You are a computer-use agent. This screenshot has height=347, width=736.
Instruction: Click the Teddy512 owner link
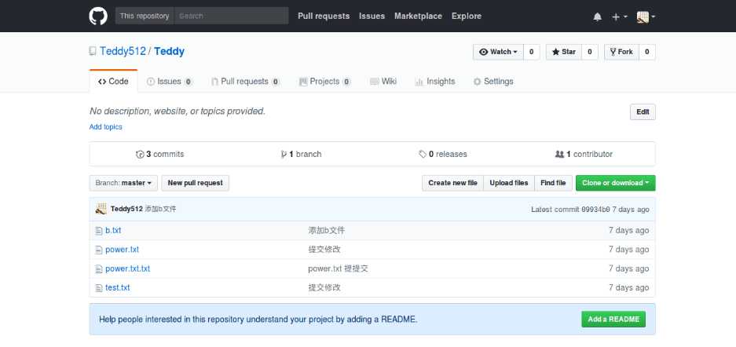[123, 51]
